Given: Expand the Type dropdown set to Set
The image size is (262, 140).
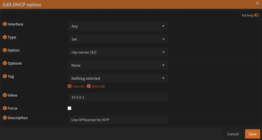Looking at the screenshot, I should tap(118, 39).
